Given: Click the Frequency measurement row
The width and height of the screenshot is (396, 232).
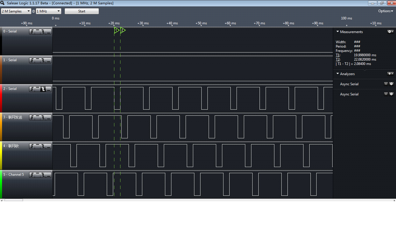Looking at the screenshot, I should pyautogui.click(x=348, y=51).
